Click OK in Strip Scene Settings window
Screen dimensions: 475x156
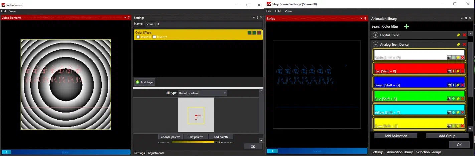click(459, 145)
